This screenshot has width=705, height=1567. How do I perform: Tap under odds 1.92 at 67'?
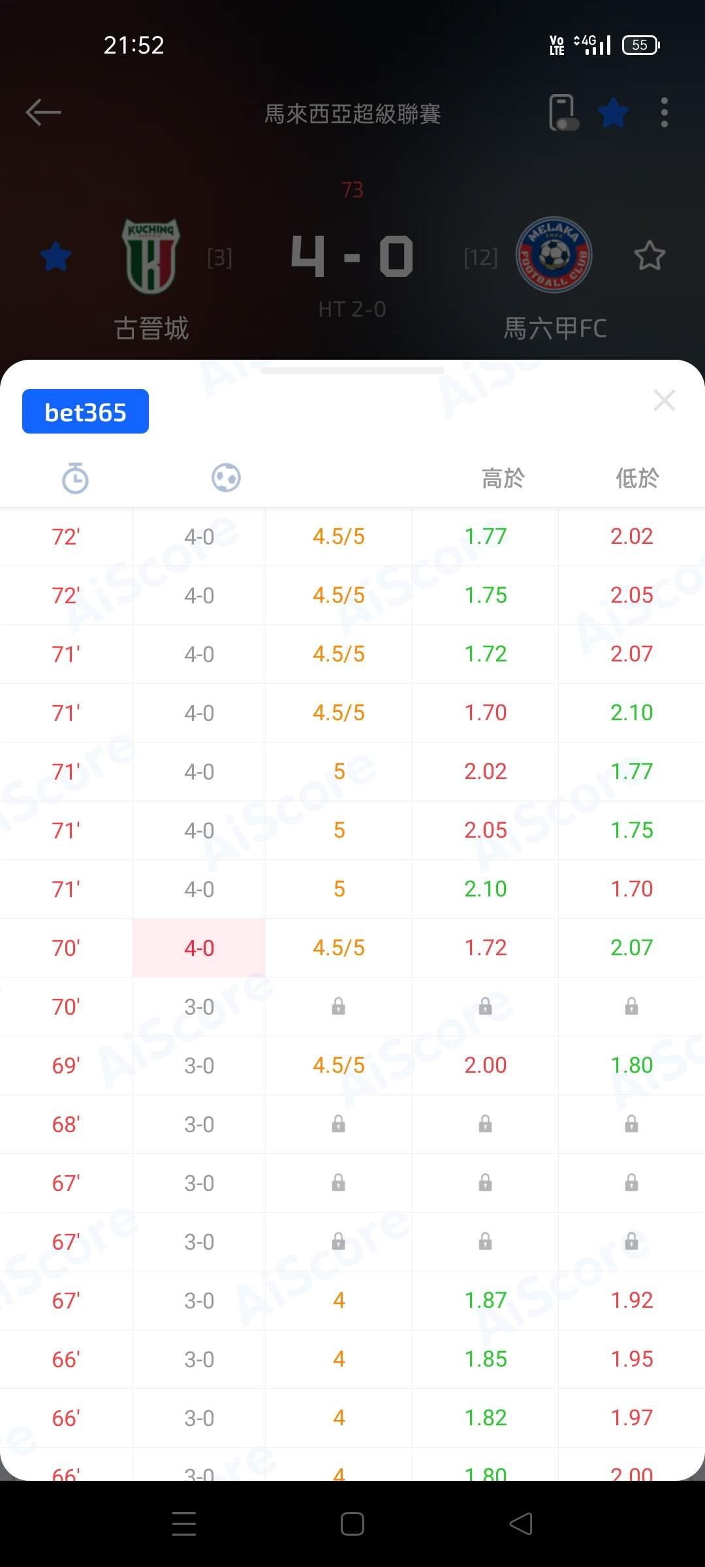632,1300
